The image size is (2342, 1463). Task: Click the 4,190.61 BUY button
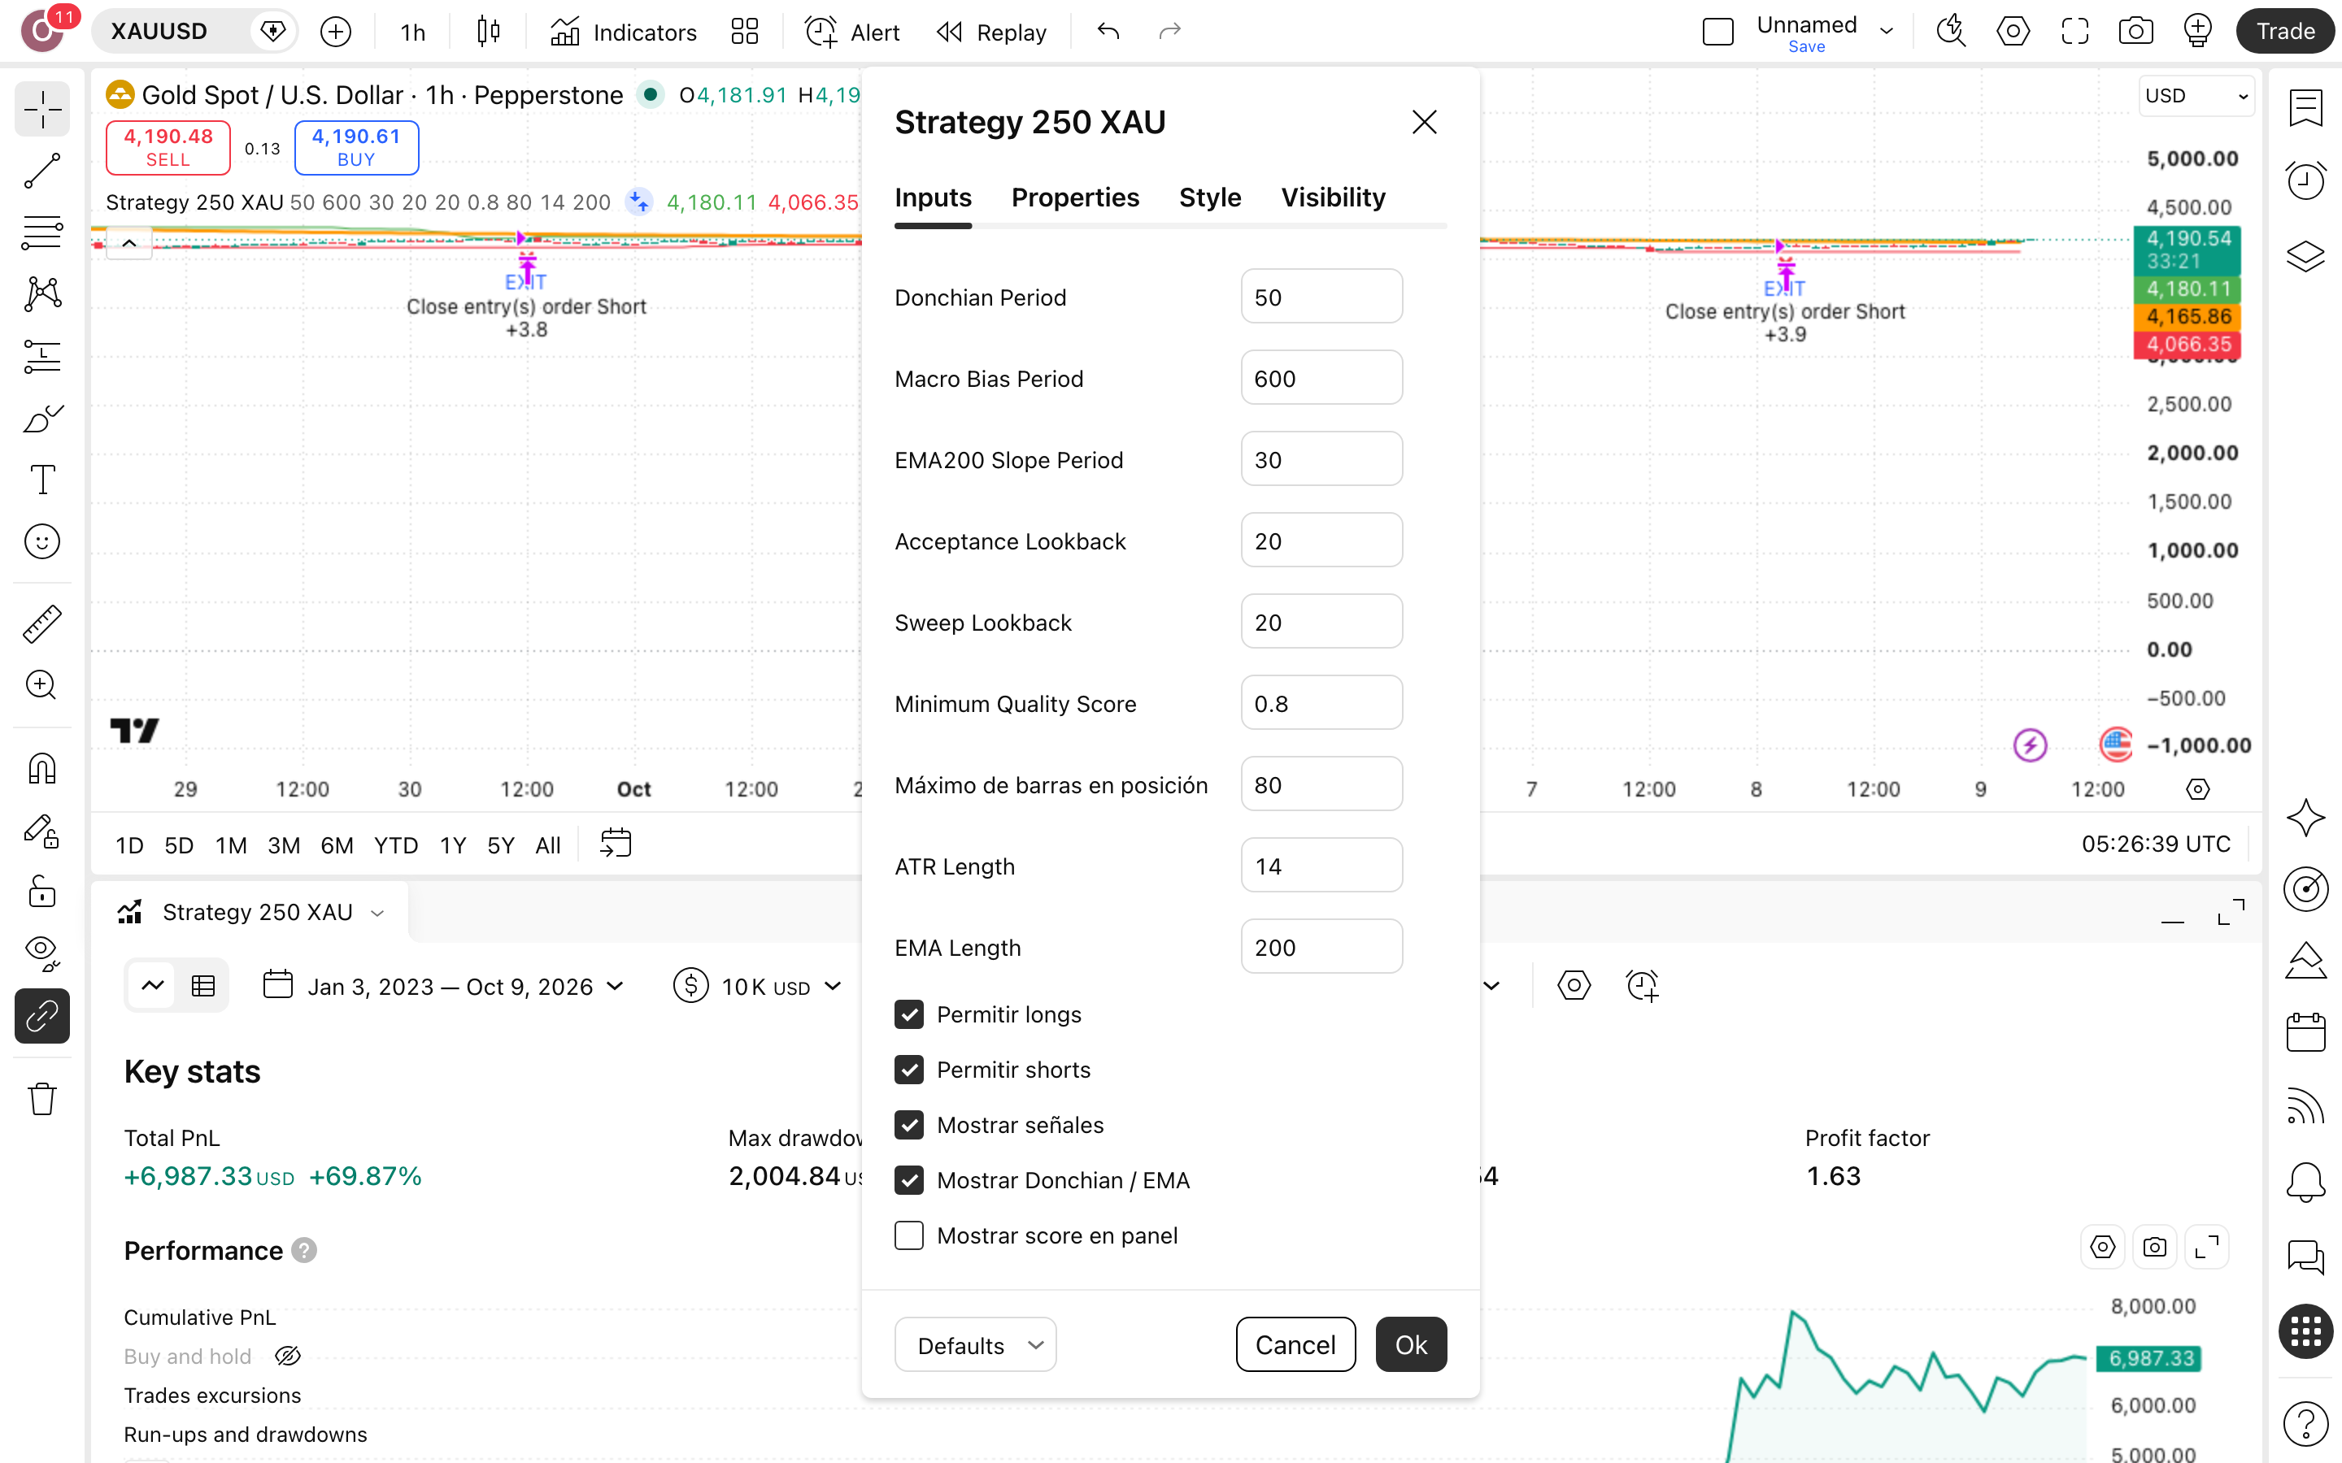pyautogui.click(x=356, y=147)
